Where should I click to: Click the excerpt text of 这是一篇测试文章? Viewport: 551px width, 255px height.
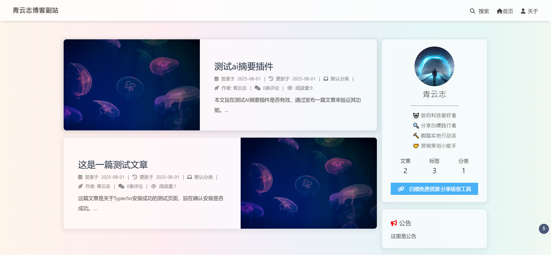[151, 203]
